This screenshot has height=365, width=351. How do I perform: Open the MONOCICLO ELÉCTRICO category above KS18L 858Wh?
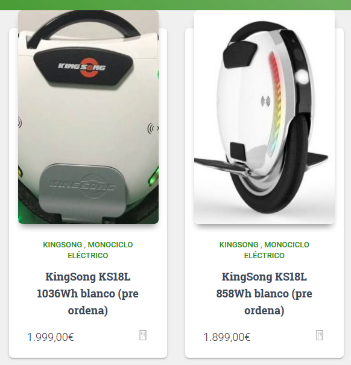276,250
